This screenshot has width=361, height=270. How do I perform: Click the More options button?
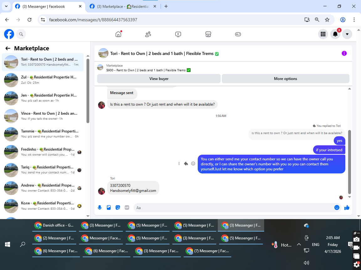coord(285,78)
